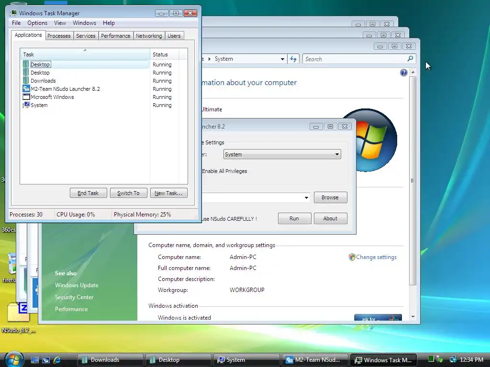The height and width of the screenshot is (367, 490).
Task: Click the taskbar clock showing 12:34 PM
Action: tap(471, 359)
